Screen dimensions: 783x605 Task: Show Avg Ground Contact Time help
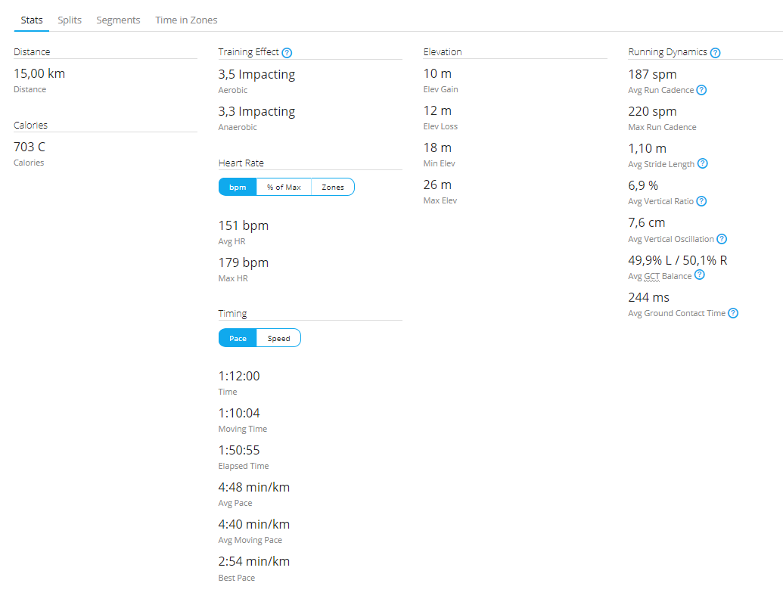coord(733,313)
